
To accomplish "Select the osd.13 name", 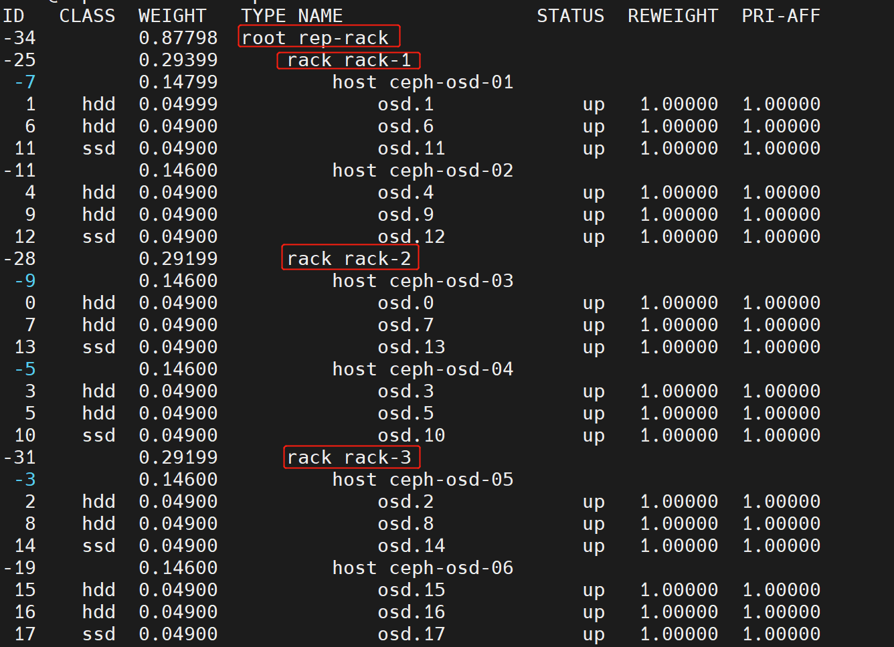I will pyautogui.click(x=411, y=347).
